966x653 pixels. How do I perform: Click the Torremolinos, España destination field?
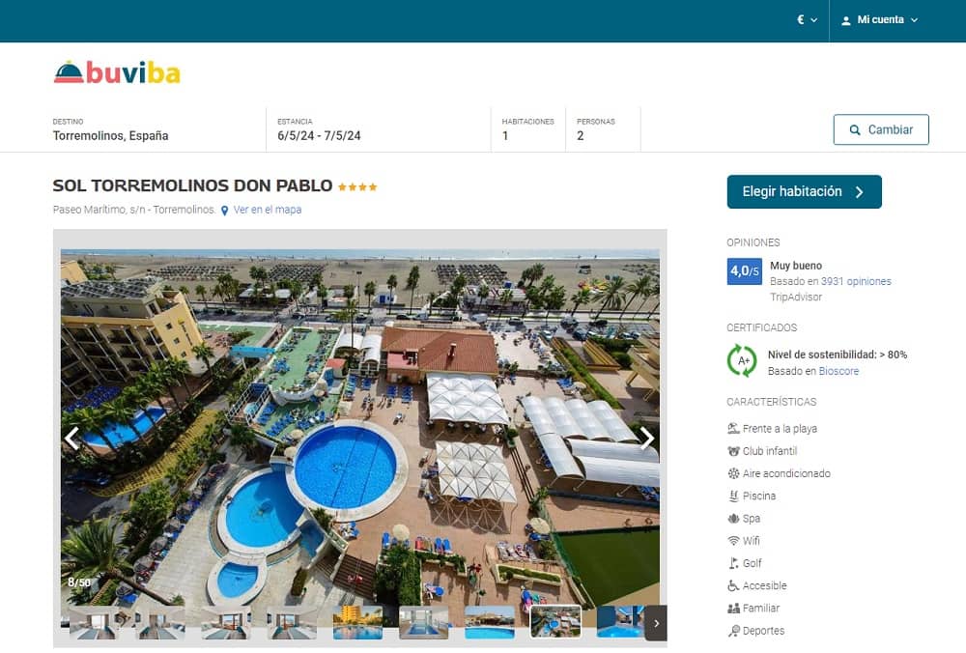pyautogui.click(x=159, y=130)
